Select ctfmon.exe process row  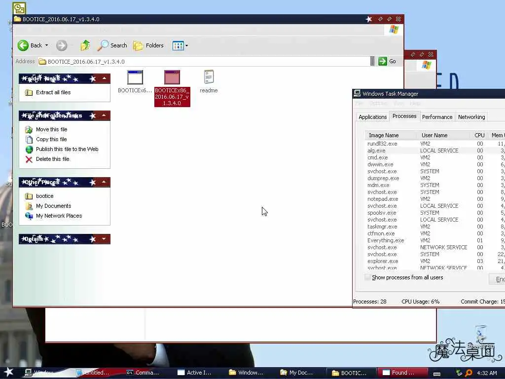click(435, 233)
